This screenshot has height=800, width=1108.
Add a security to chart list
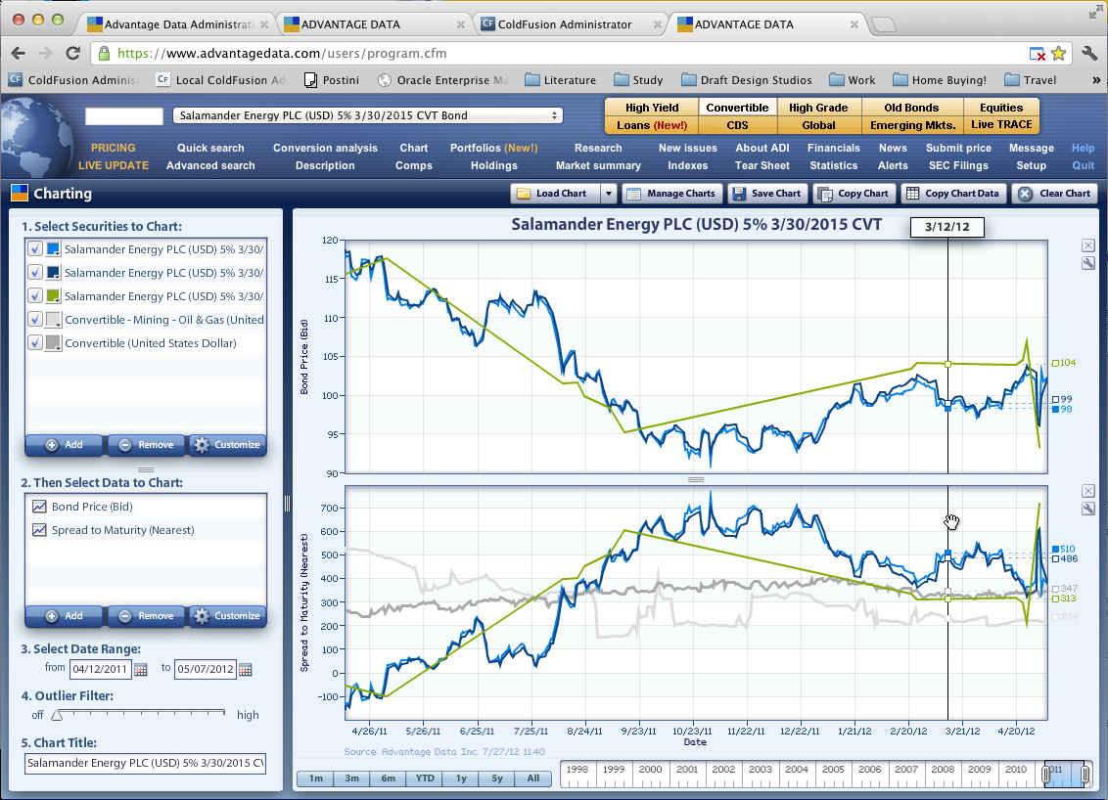pos(65,445)
